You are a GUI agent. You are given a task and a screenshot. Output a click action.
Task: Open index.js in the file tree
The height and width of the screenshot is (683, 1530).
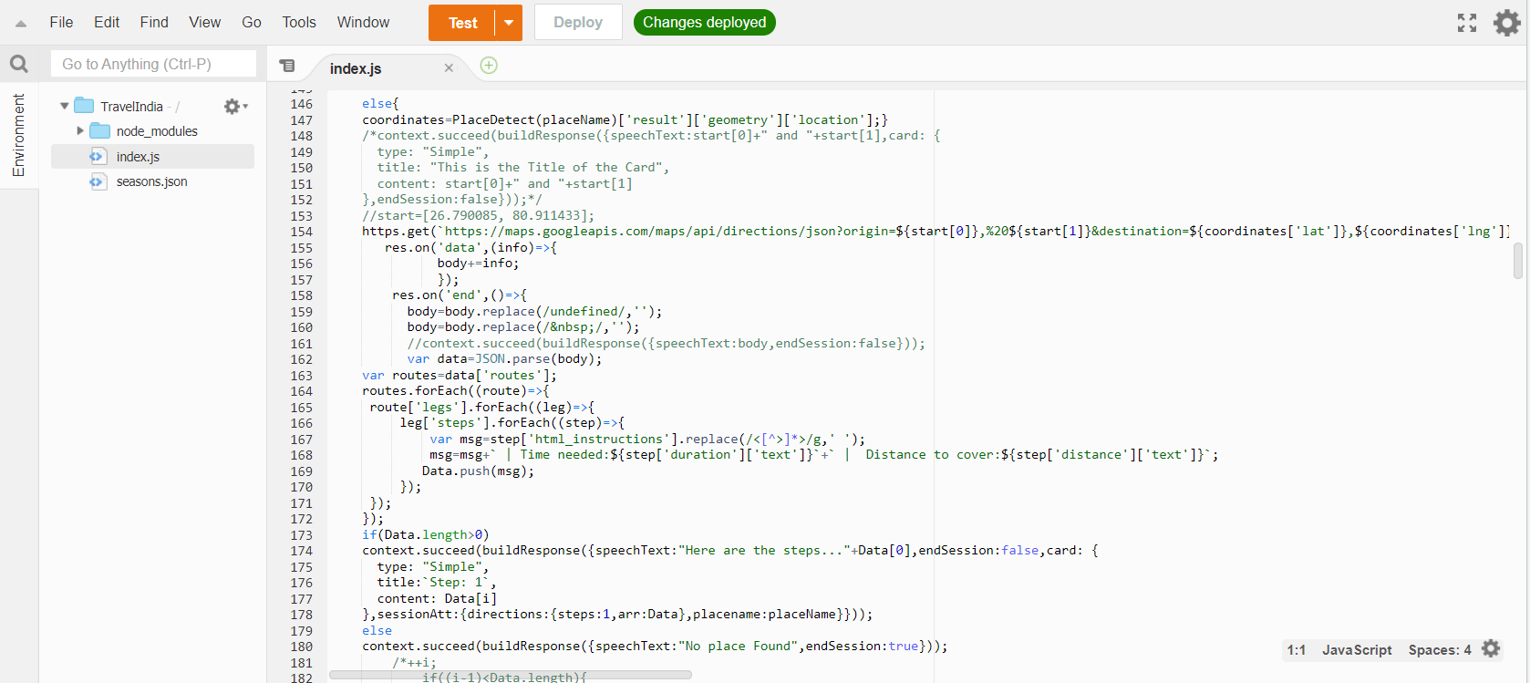click(152, 156)
